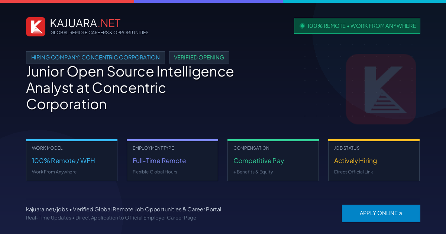Viewport: 446px width, 234px height.
Task: Click the Flexible Global Hours text
Action: point(155,172)
